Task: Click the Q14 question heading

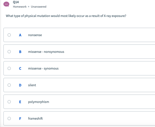Action: click(16, 2)
